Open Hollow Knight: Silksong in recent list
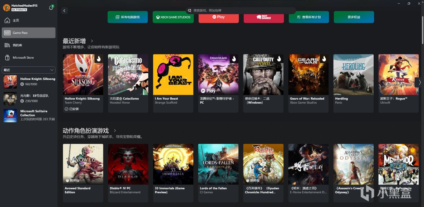The width and height of the screenshot is (424, 207). click(28, 82)
